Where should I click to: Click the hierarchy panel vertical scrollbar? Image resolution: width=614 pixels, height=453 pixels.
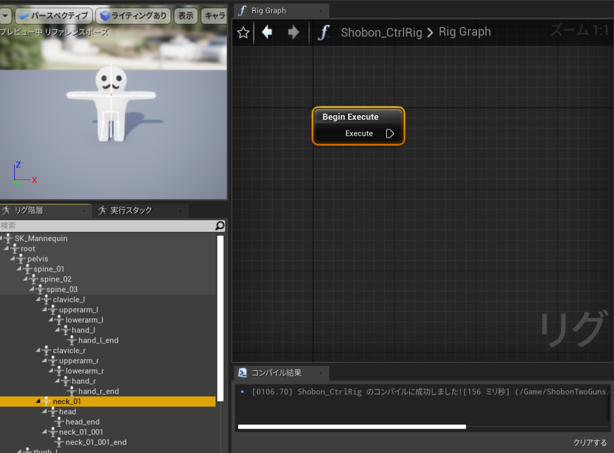click(220, 317)
